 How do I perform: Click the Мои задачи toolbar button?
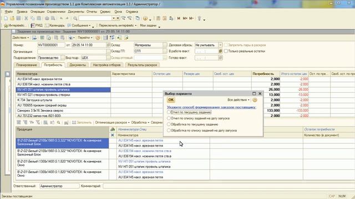pyautogui.click(x=148, y=25)
